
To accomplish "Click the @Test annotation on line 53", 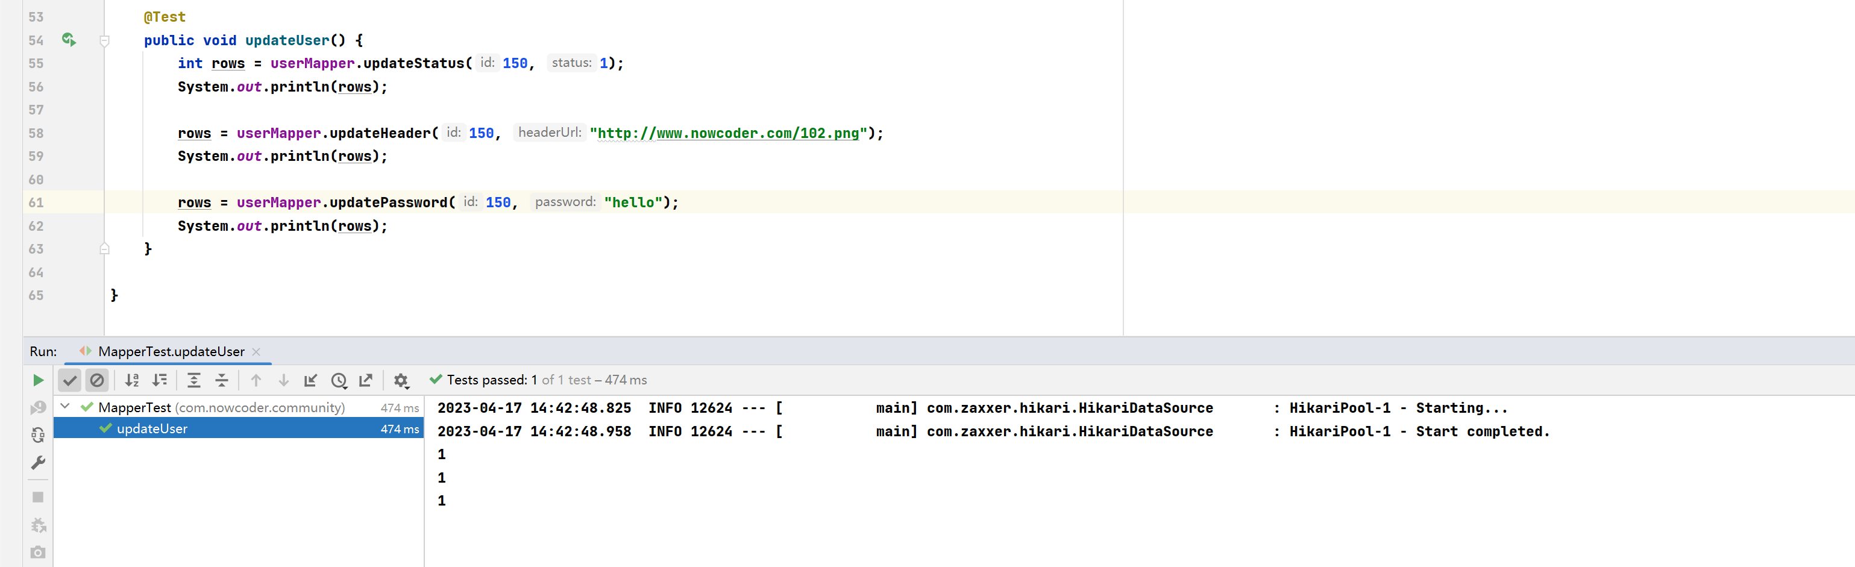I will 164,16.
